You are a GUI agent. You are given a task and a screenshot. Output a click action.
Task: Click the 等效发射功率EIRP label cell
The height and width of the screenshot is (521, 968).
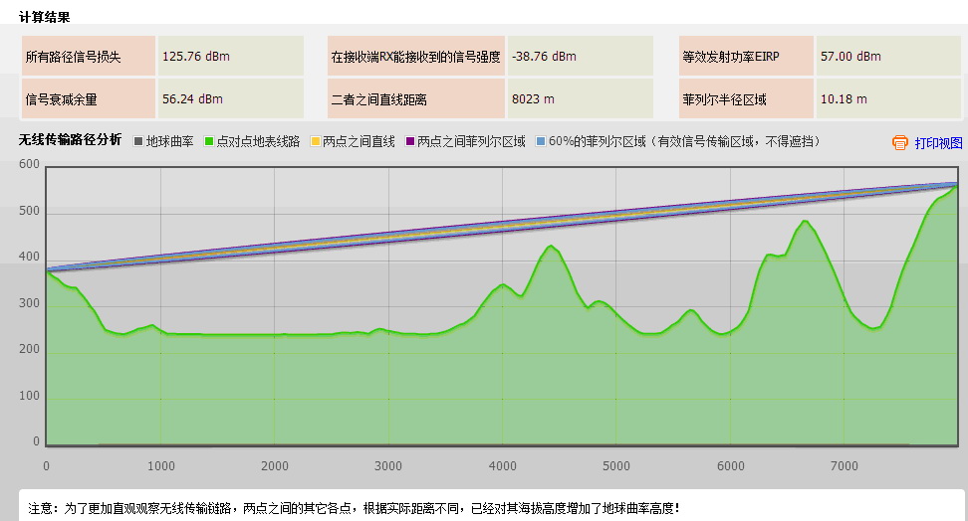745,57
